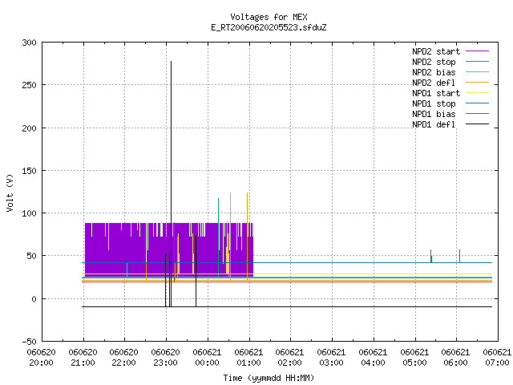
Task: Click the 0 tick on the y-axis
Action: [x=34, y=299]
